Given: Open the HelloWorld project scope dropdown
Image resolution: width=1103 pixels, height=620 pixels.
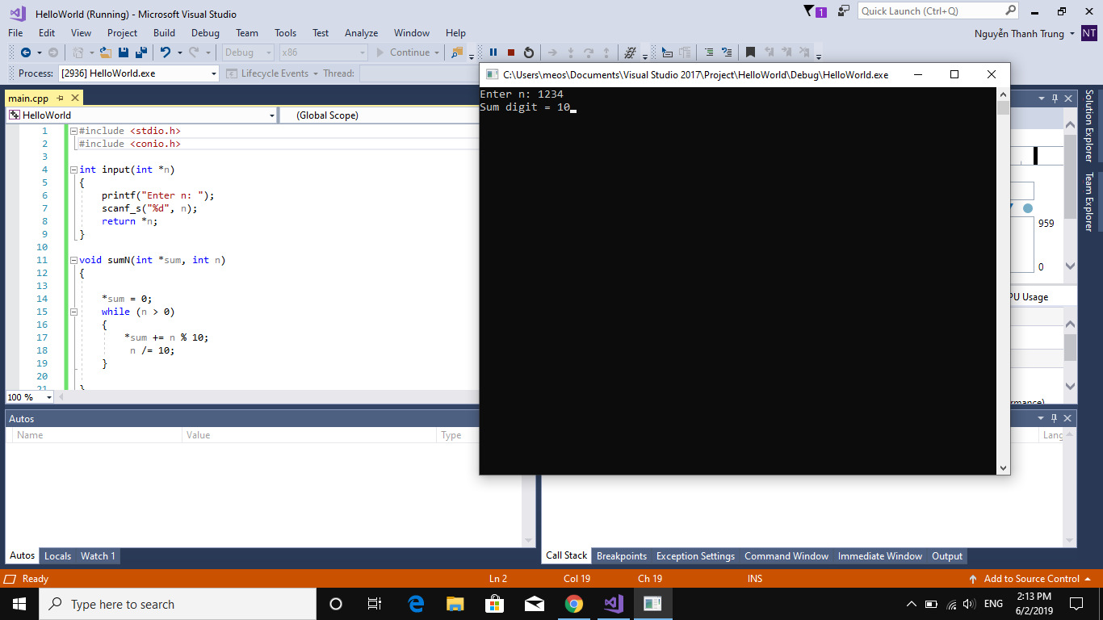Looking at the screenshot, I should pos(141,115).
